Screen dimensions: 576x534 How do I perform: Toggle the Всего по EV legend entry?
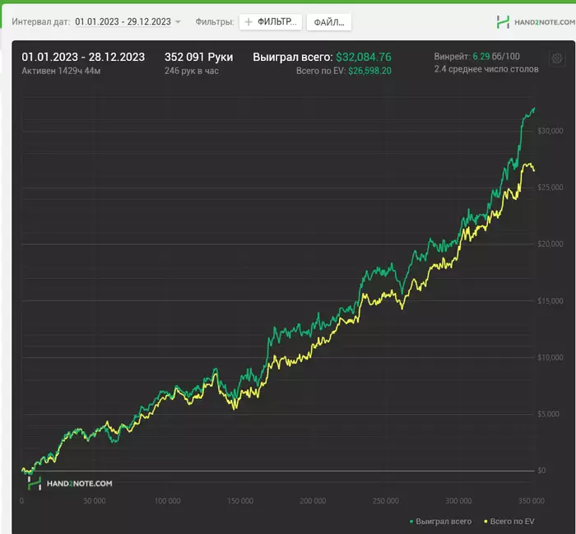coord(509,521)
